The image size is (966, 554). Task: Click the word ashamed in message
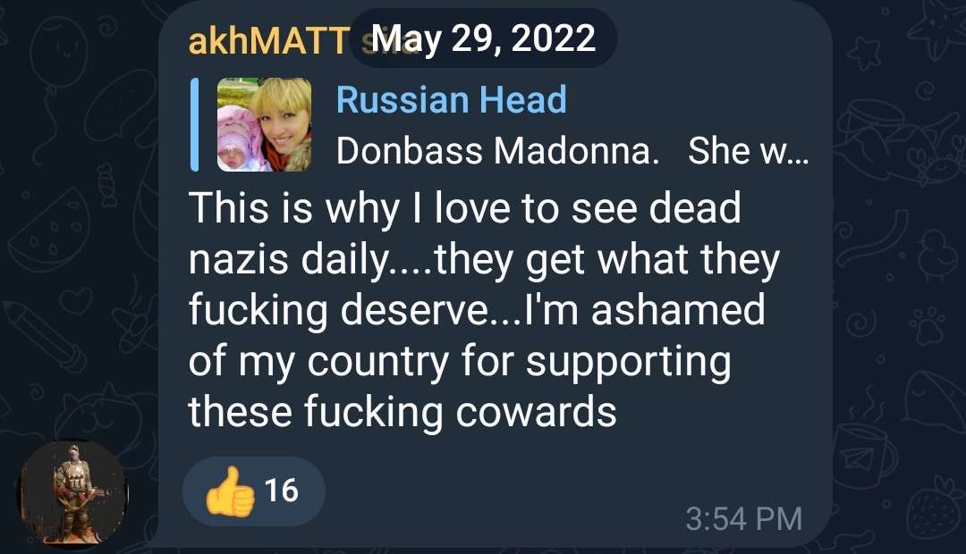(678, 309)
